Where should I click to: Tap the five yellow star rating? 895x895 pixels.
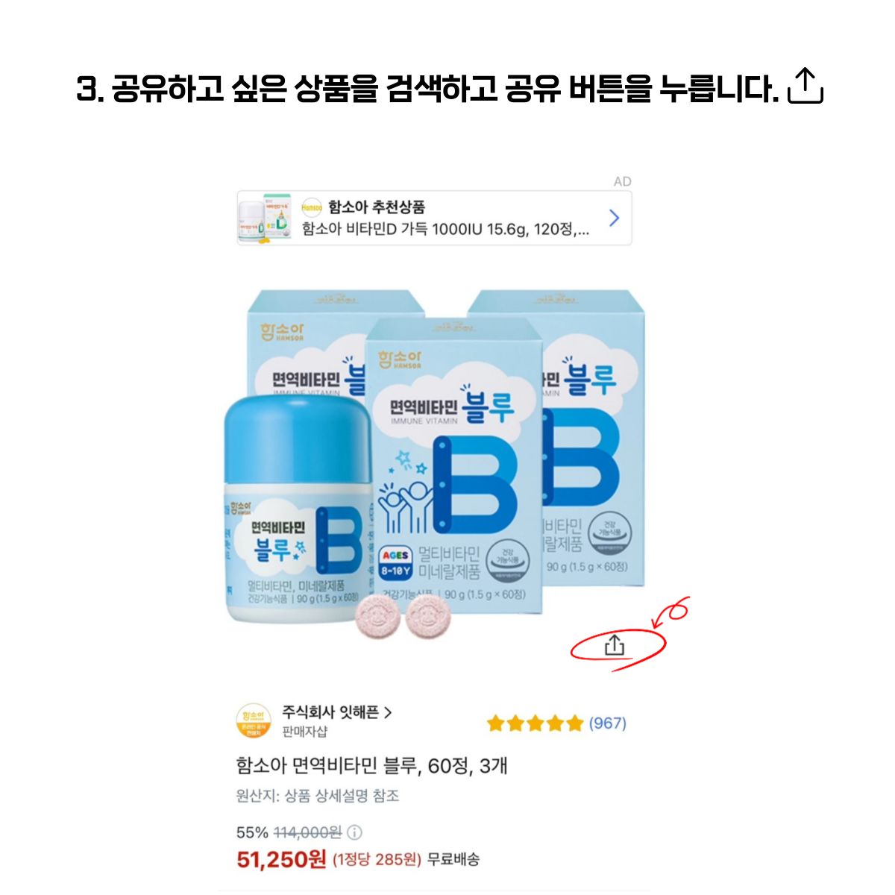(x=535, y=723)
